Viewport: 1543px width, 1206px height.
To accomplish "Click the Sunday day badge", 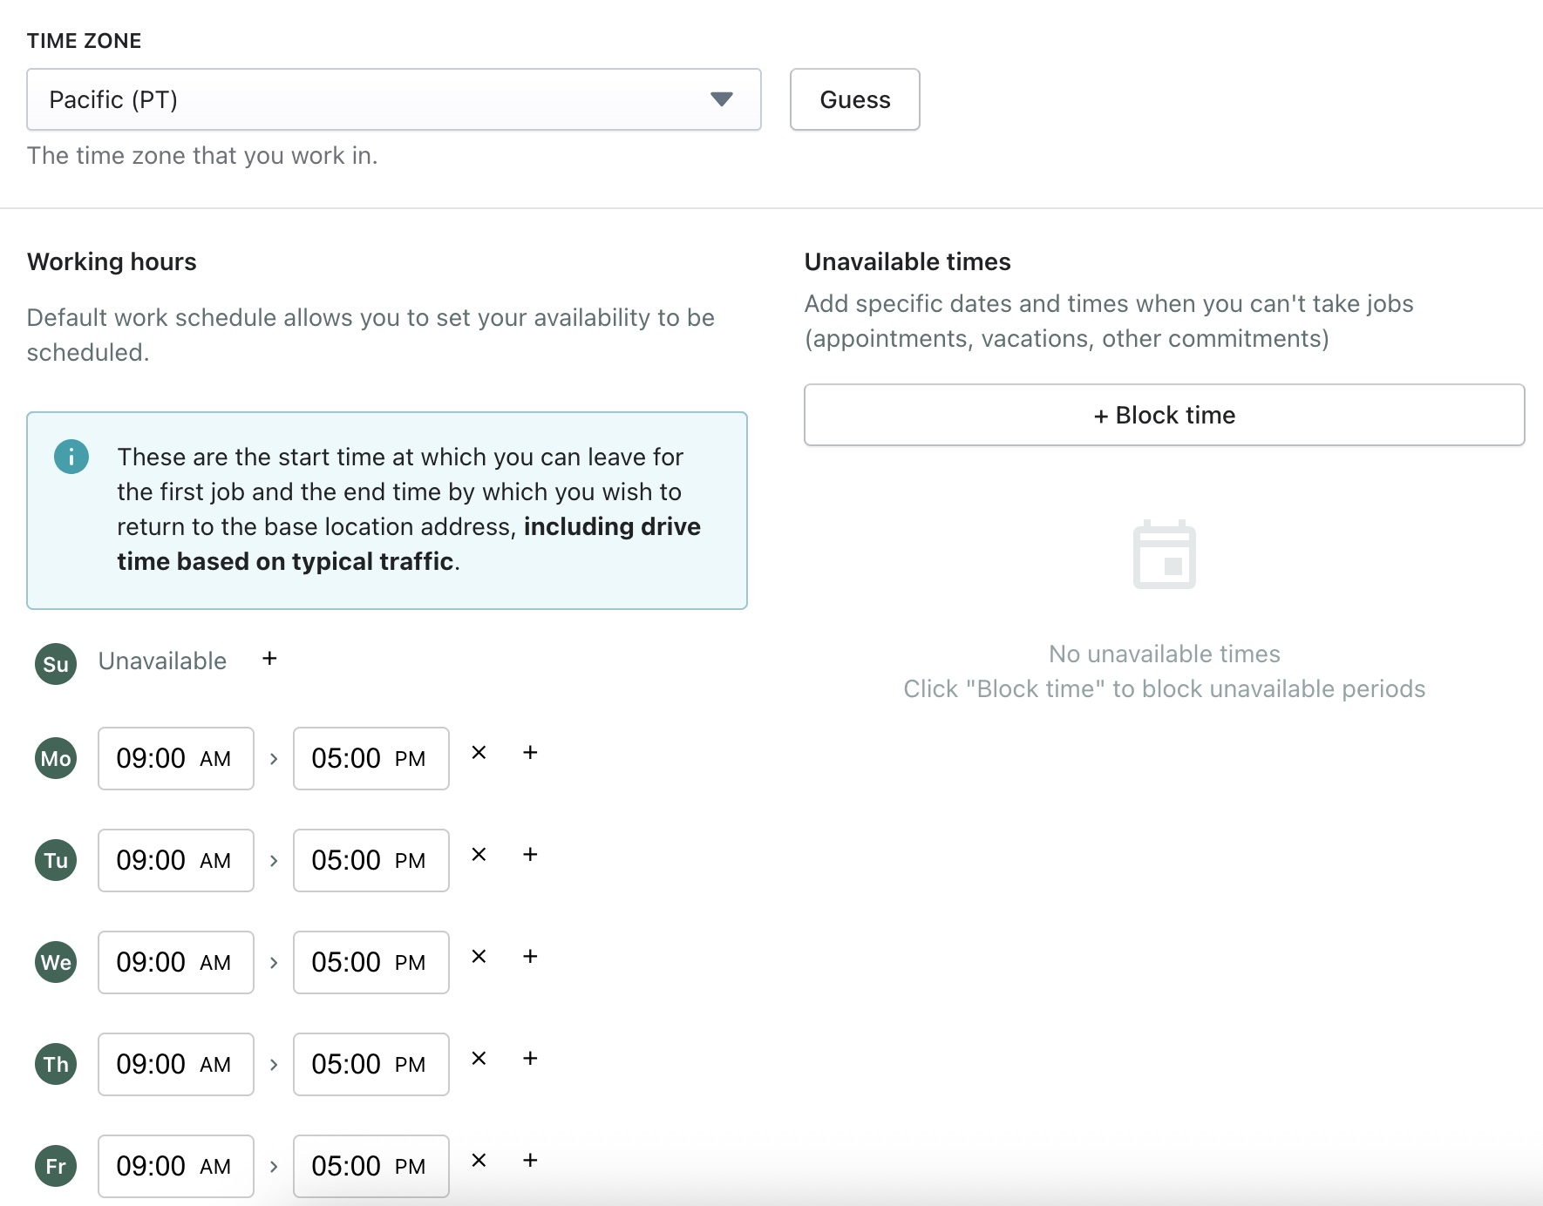I will tap(56, 664).
